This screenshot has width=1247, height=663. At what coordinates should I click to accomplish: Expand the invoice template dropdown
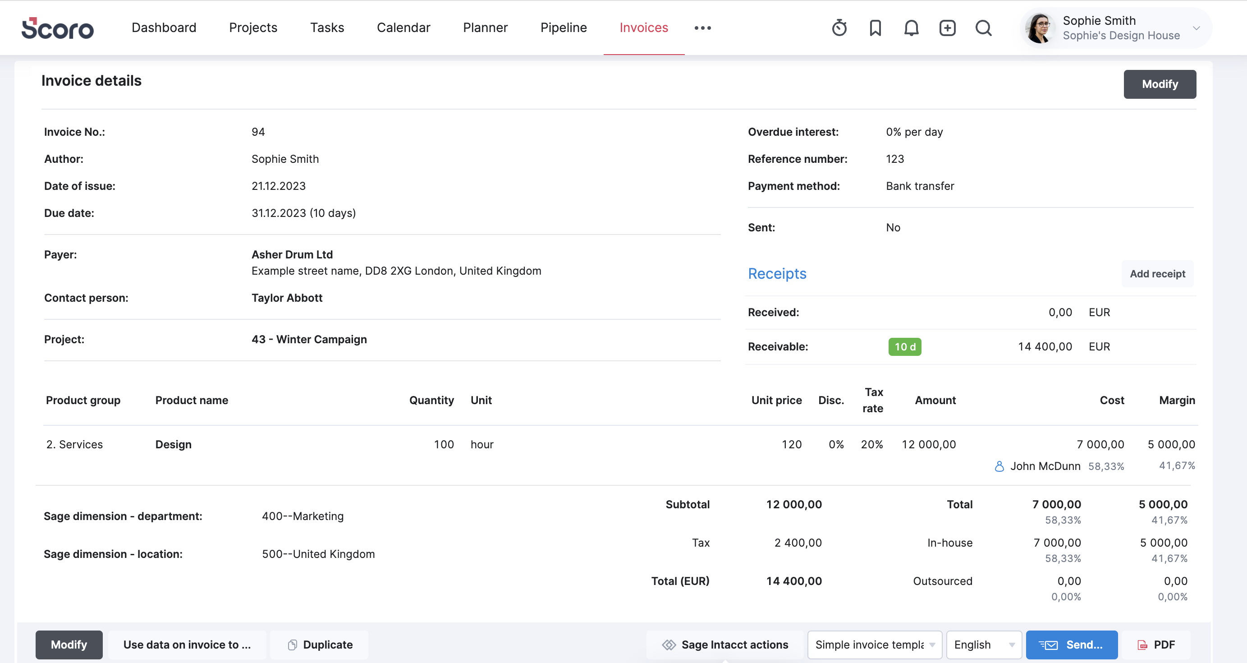pyautogui.click(x=874, y=645)
